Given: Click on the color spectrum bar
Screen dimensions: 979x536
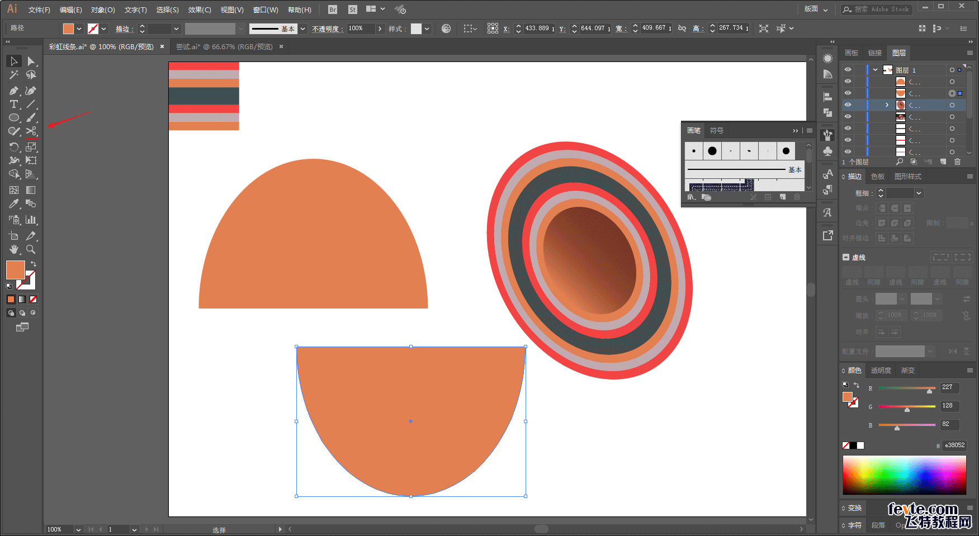Looking at the screenshot, I should pos(904,475).
